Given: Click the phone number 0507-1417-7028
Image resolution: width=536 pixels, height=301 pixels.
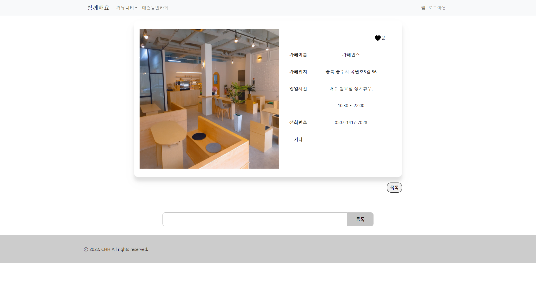Looking at the screenshot, I should click(351, 123).
